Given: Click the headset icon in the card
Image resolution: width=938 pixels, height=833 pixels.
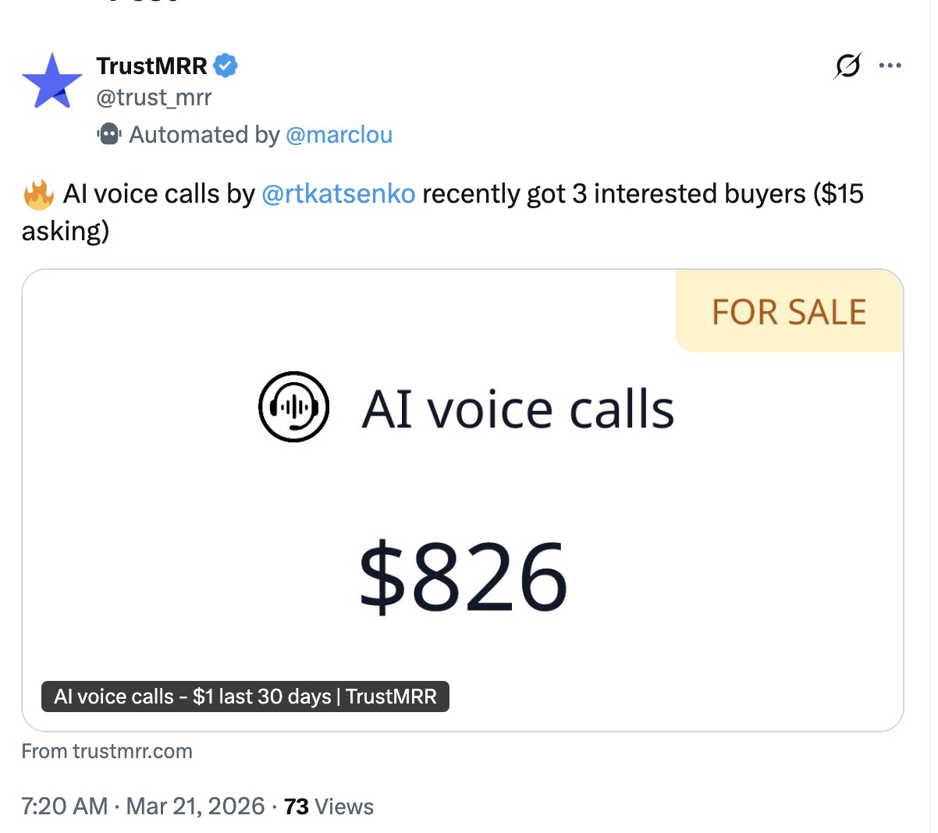Looking at the screenshot, I should [293, 406].
